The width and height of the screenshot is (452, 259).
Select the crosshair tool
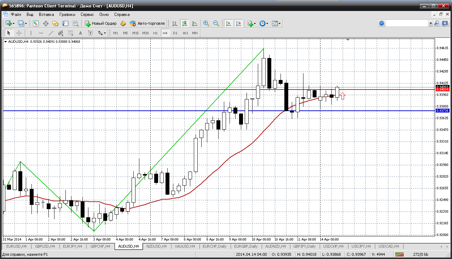pyautogui.click(x=19, y=33)
